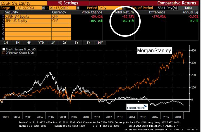201x132 pixels.
Task: Select the 10Y range tab
Action: tap(100, 43)
